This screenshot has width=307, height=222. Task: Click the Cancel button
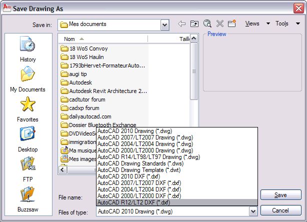281,210
